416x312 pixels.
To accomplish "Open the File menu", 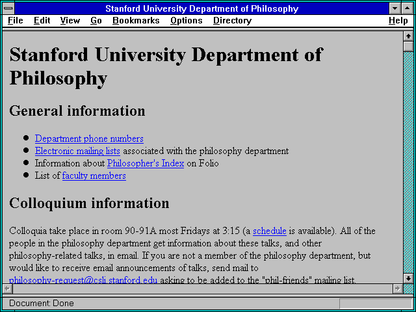I will click(16, 20).
